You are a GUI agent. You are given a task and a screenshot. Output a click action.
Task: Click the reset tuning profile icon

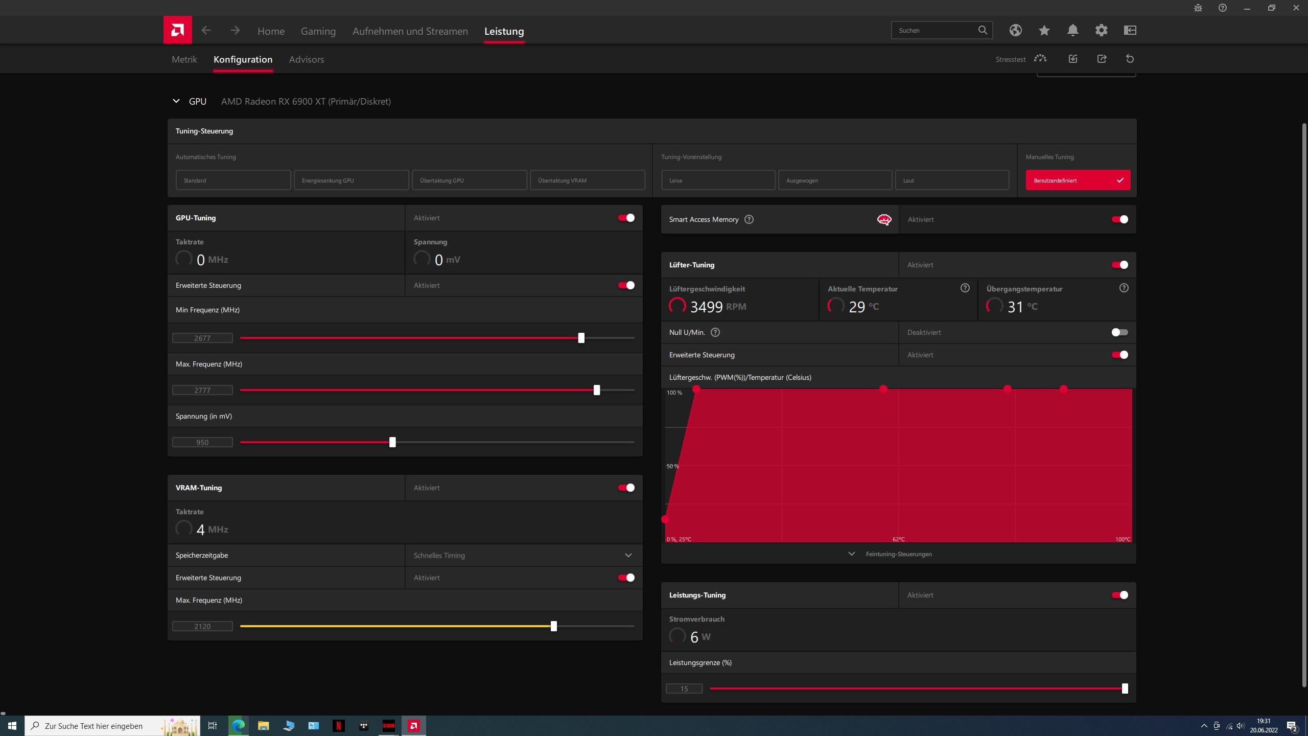point(1130,59)
